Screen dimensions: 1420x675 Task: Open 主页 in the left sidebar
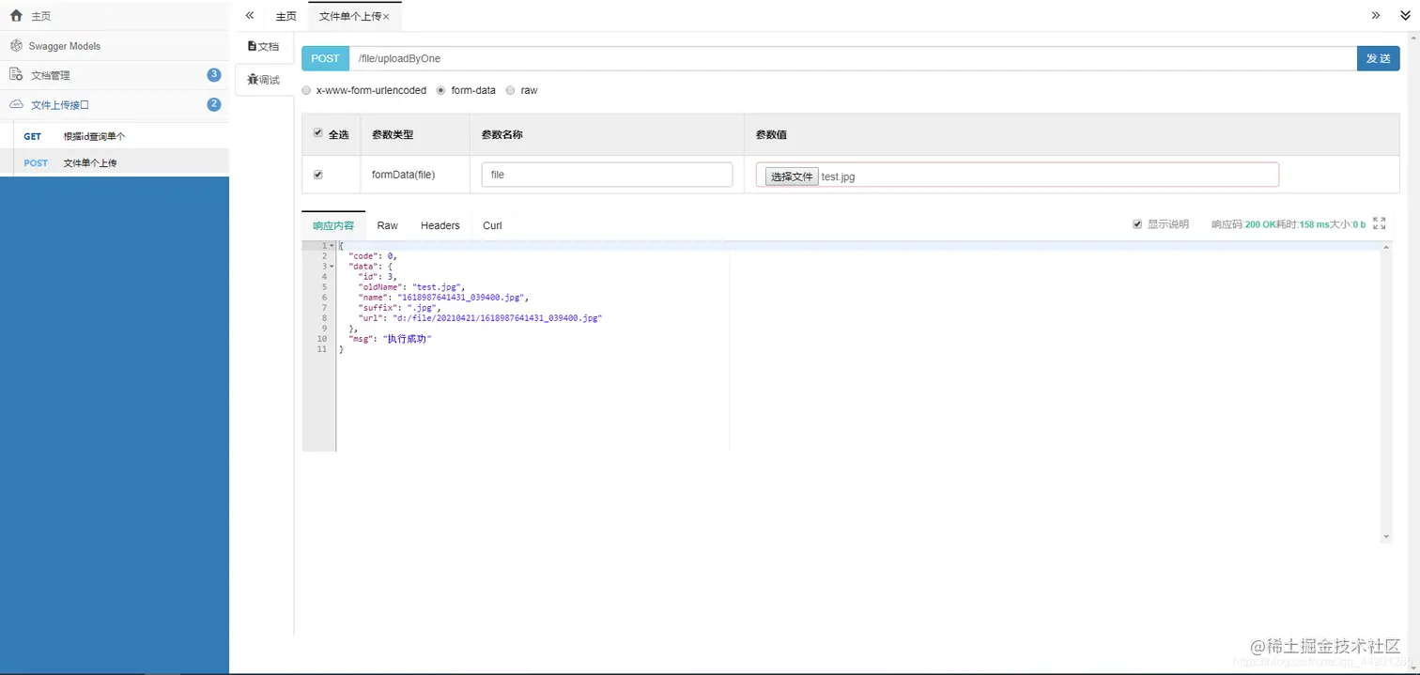[115, 16]
